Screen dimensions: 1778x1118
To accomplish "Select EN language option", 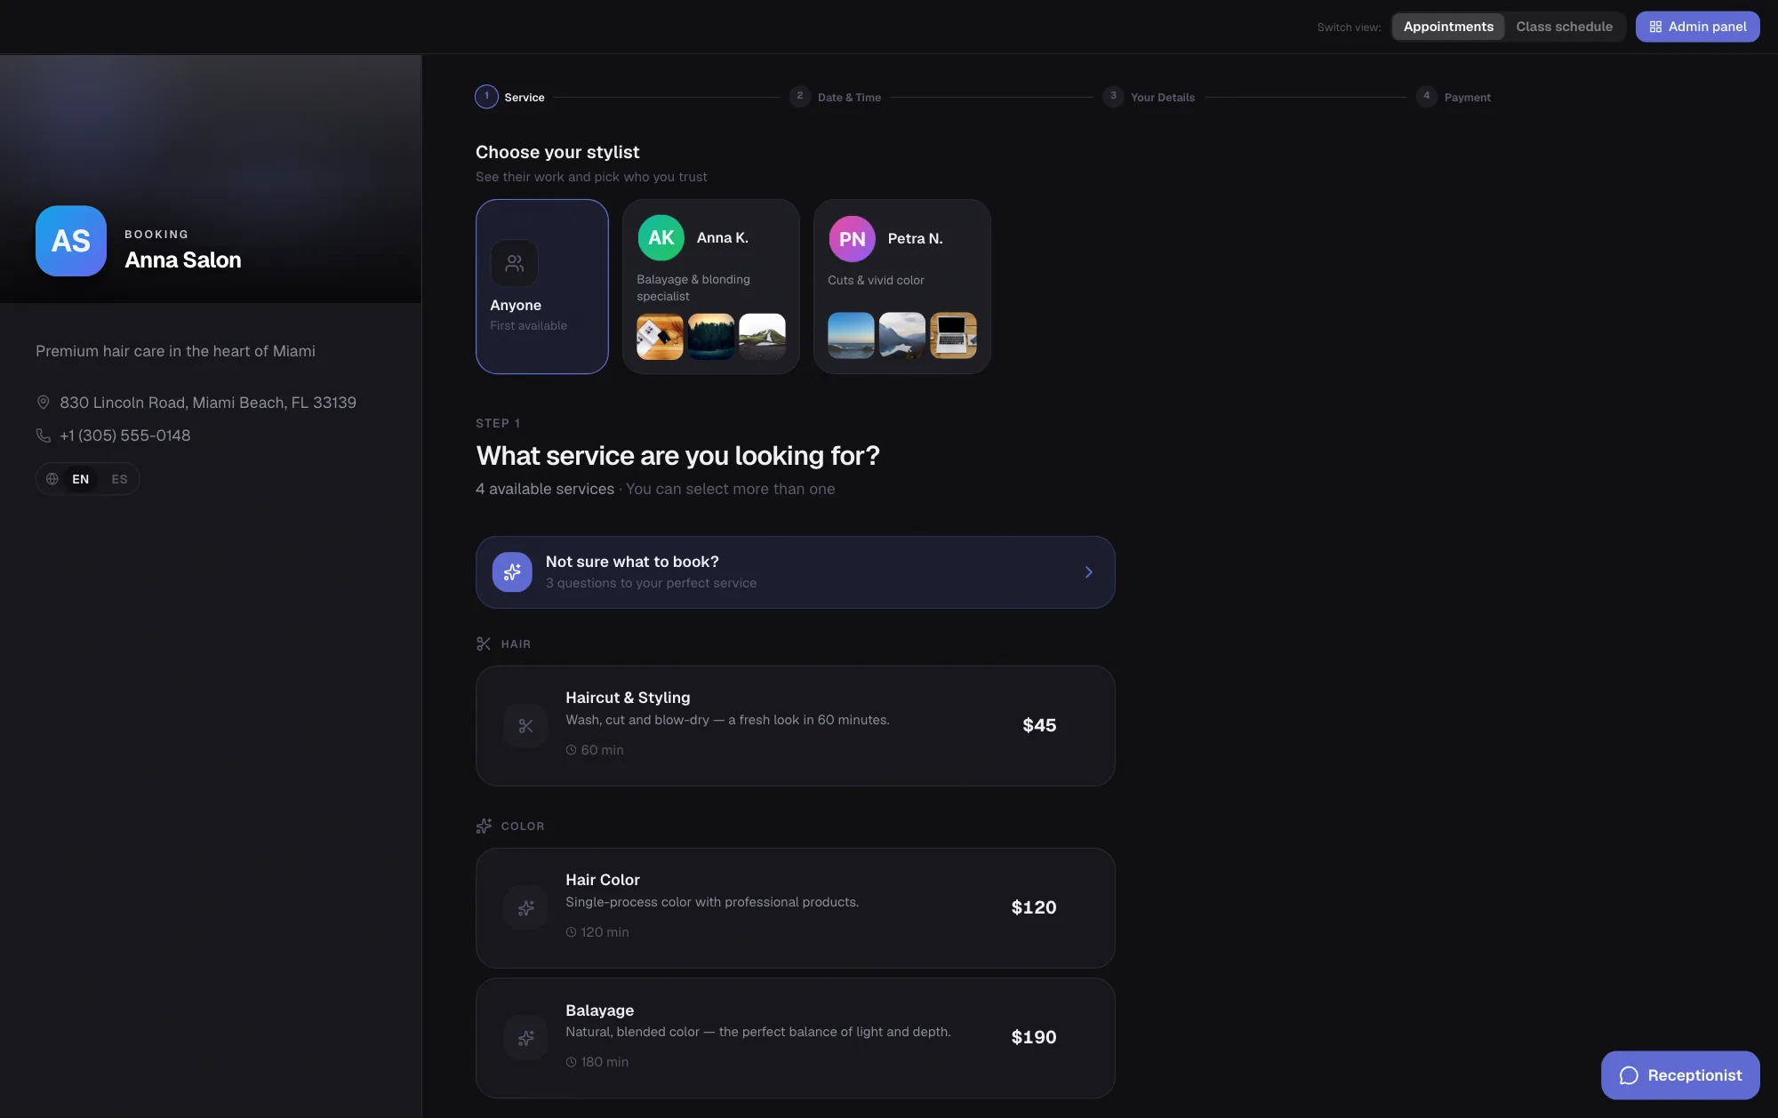I will pyautogui.click(x=81, y=479).
